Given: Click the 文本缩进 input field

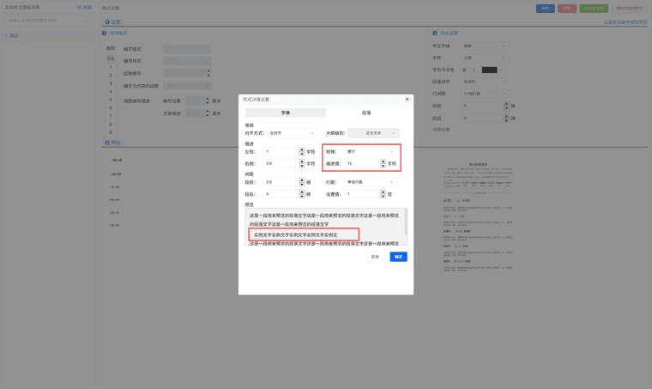Looking at the screenshot, I should [x=195, y=113].
